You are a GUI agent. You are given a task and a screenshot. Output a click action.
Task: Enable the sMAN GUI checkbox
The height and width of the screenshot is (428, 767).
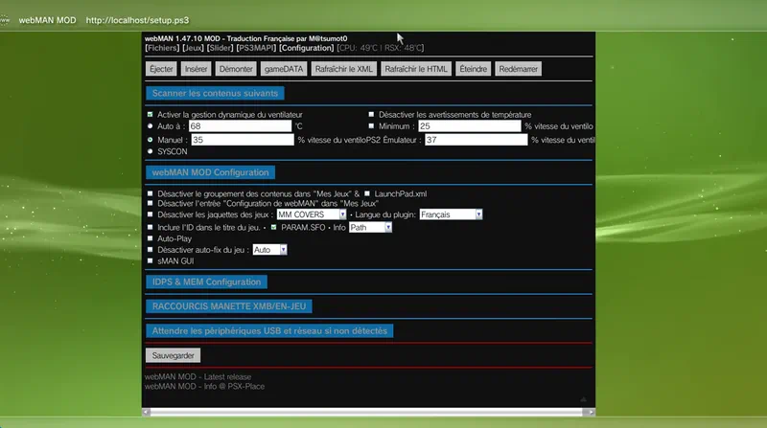coord(151,260)
